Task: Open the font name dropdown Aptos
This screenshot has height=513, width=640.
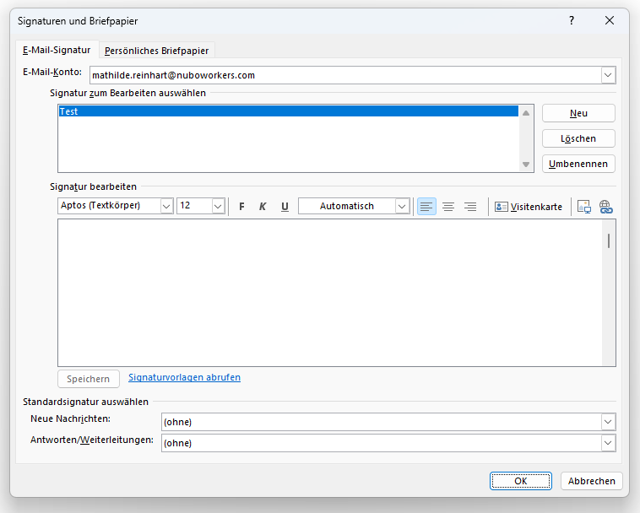Action: 166,207
